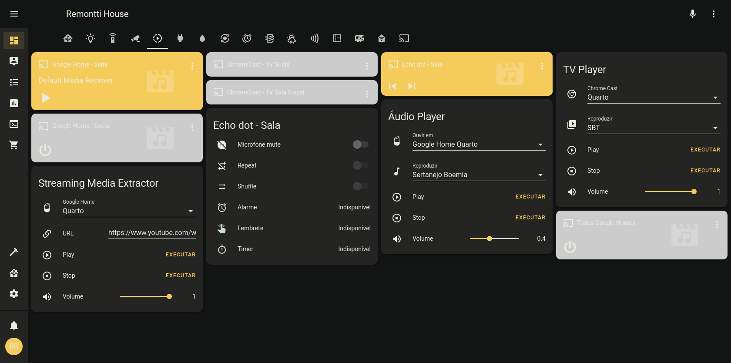Toggle the Shuffle switch
The width and height of the screenshot is (731, 363).
[361, 186]
